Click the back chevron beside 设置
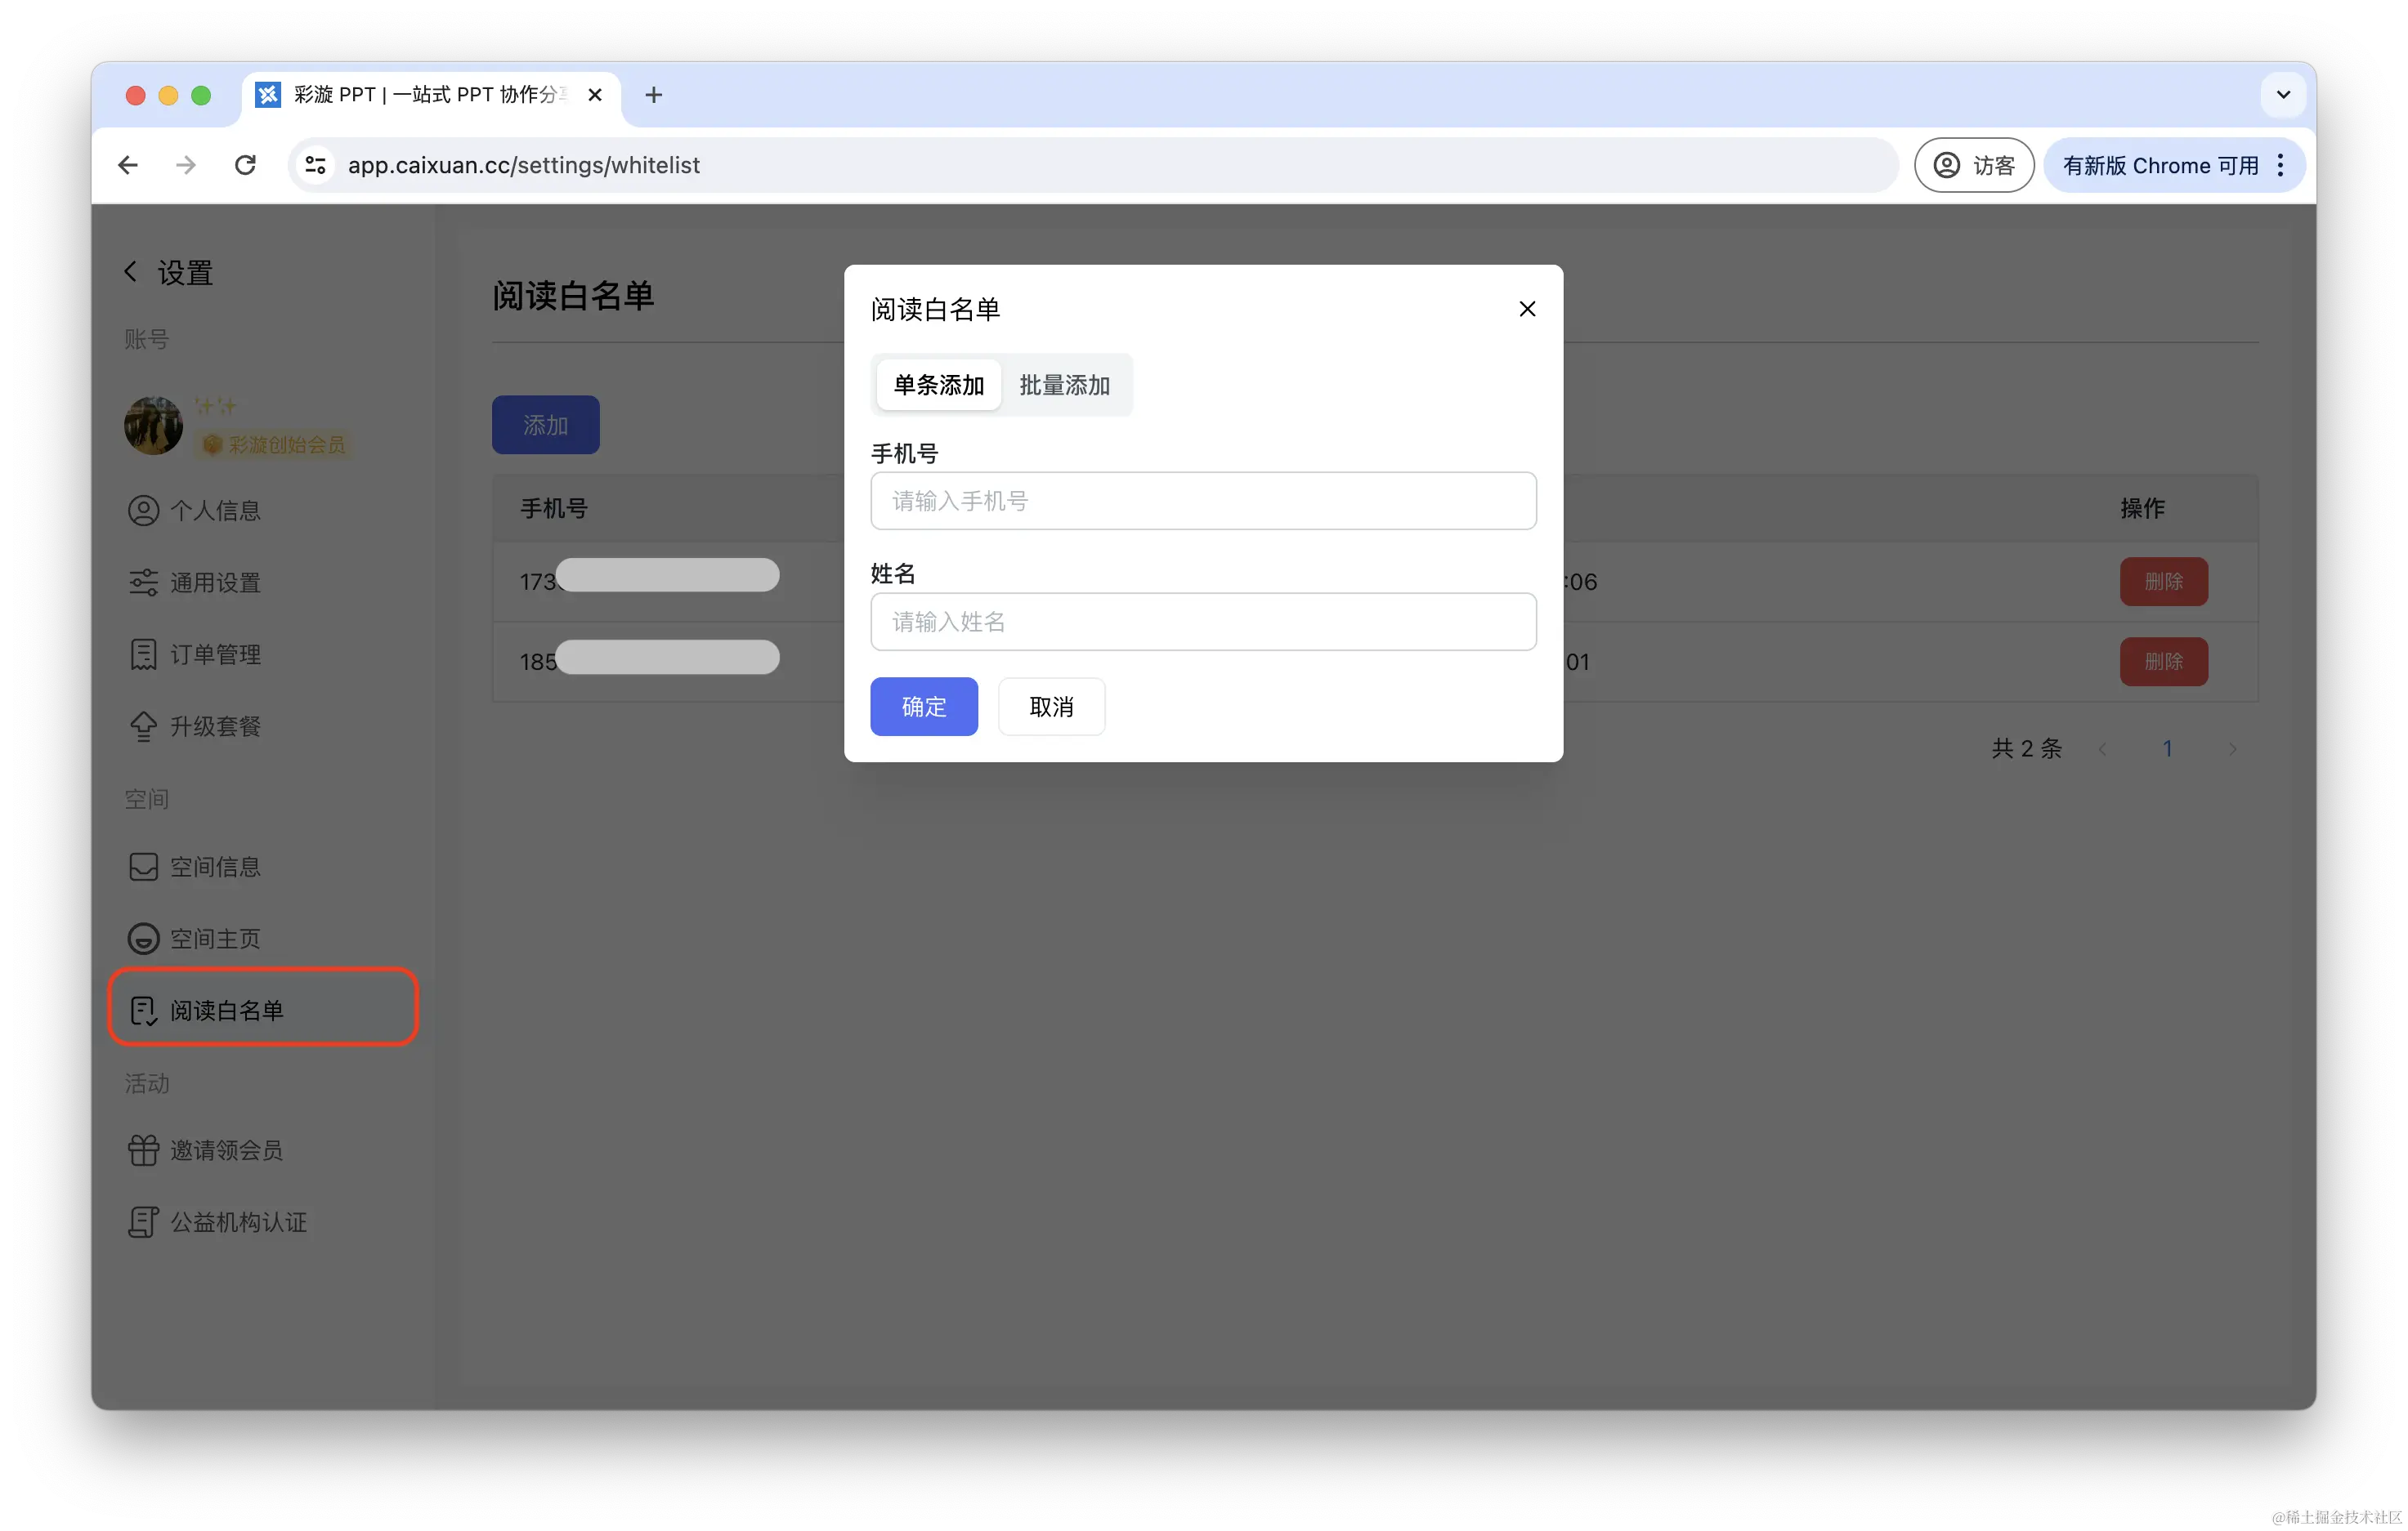The width and height of the screenshot is (2408, 1531). pyautogui.click(x=131, y=272)
